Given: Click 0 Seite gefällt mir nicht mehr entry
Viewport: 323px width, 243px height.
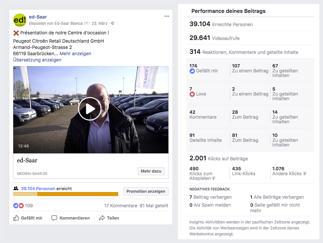Looking at the screenshot, I should click(x=275, y=208).
